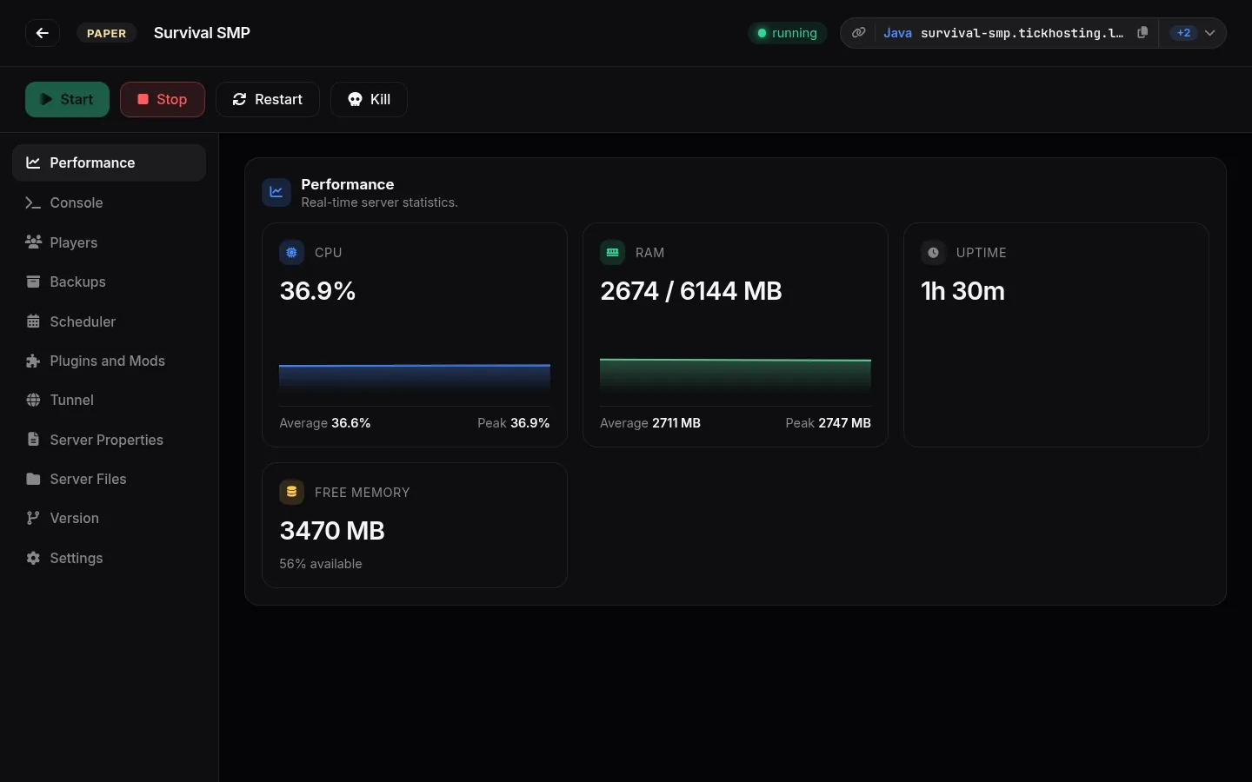The image size is (1252, 782).
Task: Open the Console page
Action: (x=109, y=202)
